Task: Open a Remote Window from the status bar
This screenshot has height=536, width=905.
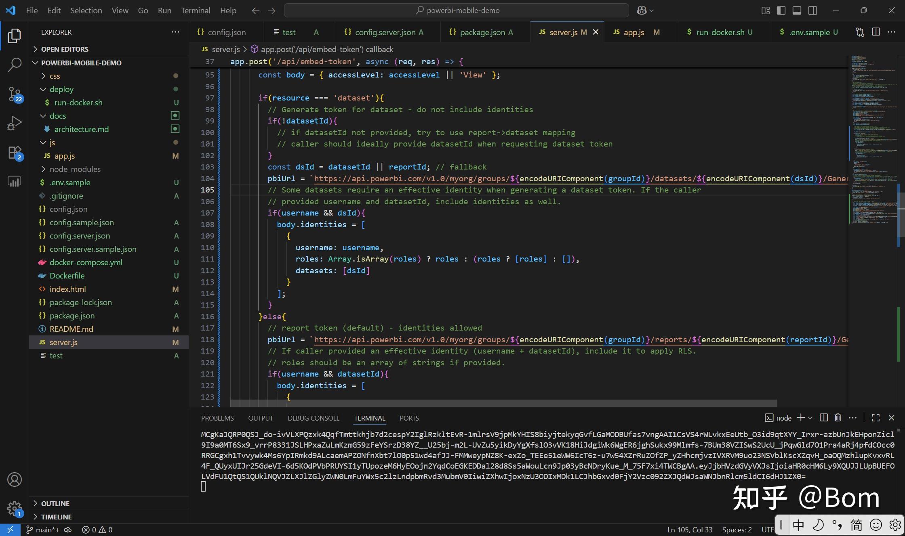Action: (x=10, y=529)
